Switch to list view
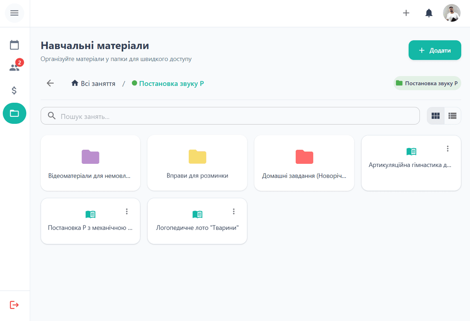The height and width of the screenshot is (321, 470). click(x=452, y=116)
